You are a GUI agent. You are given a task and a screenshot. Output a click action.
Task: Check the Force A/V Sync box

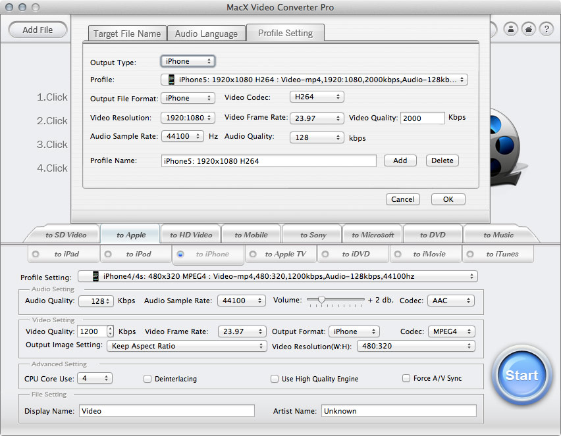(406, 379)
